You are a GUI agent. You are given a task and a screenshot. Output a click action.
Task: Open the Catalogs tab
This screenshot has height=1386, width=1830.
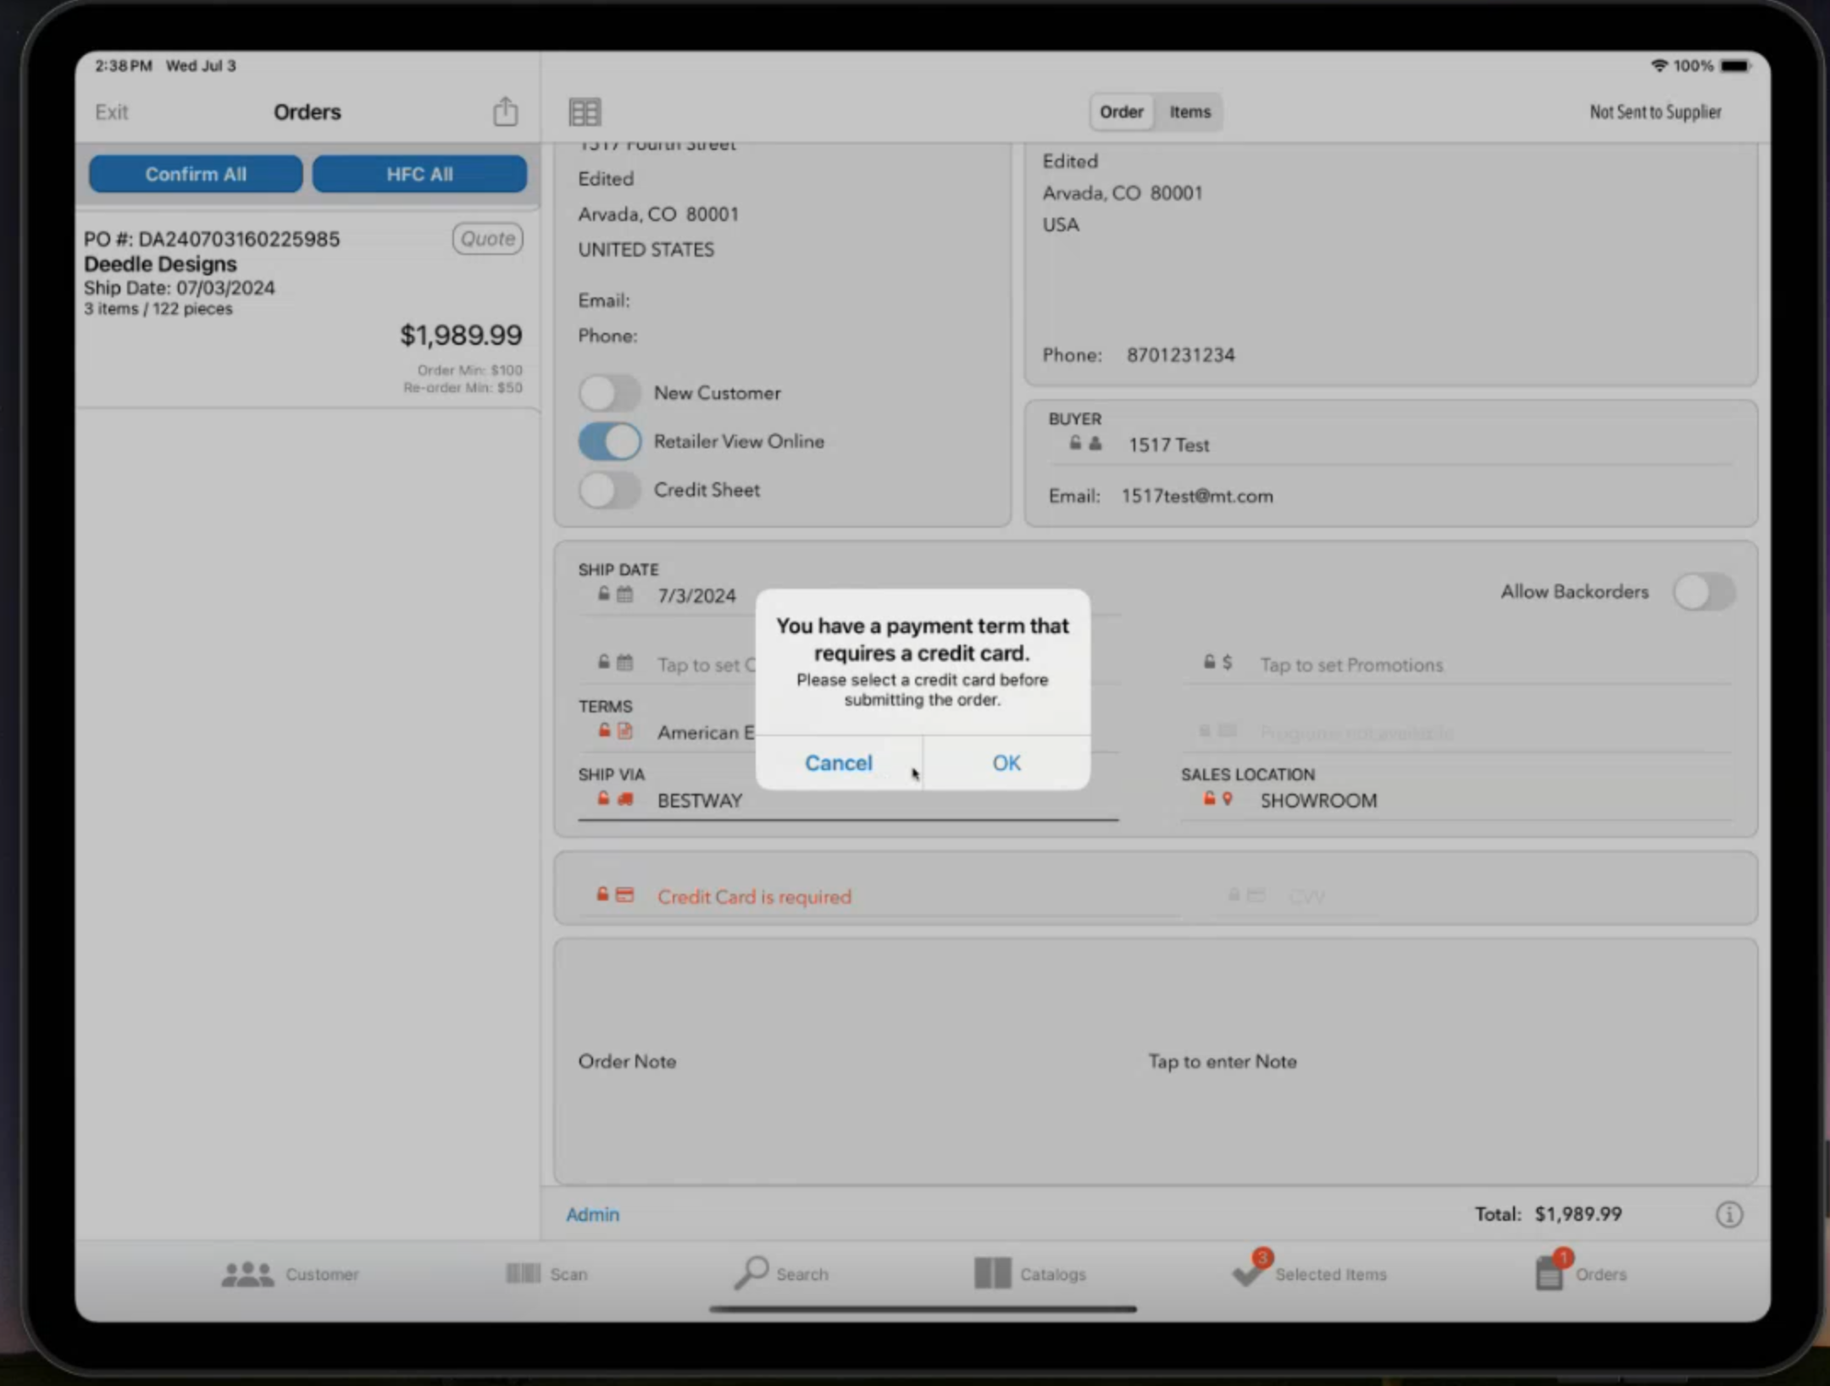[x=1030, y=1272]
